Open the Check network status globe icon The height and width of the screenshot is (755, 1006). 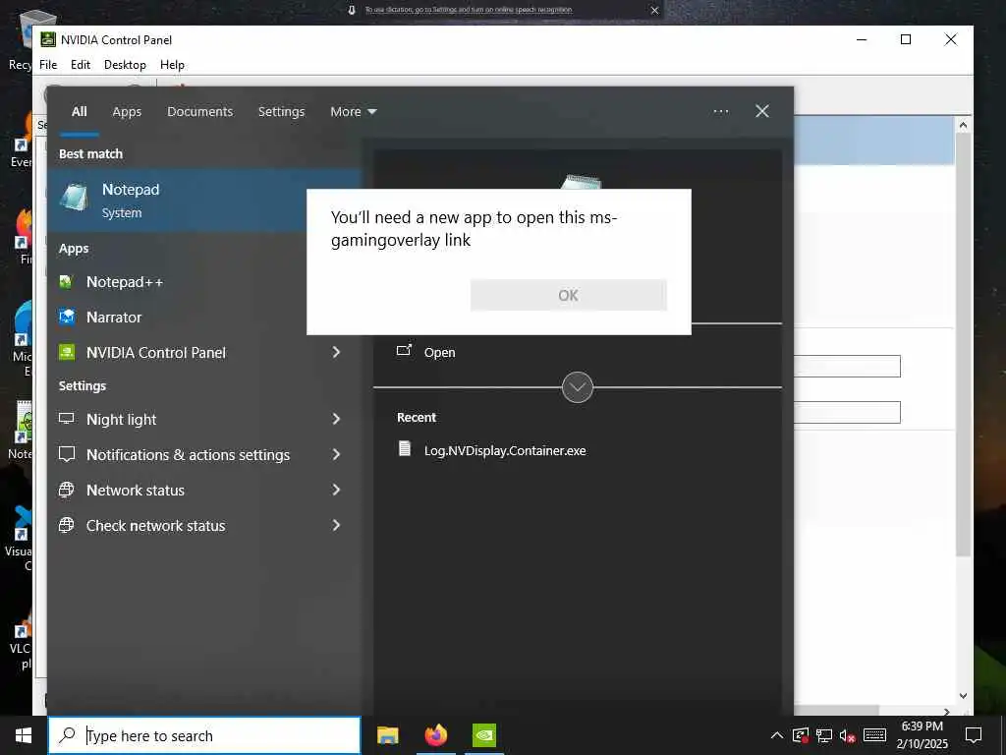tap(66, 525)
